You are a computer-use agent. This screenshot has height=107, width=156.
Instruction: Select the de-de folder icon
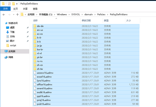point(35,26)
